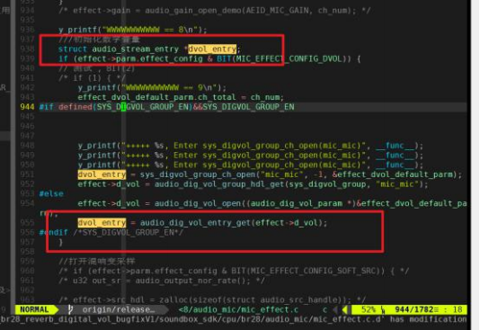Viewport: 480px width, 330px height.
Task: Click the line-number symbol before 944/1782
Action: tap(383, 310)
